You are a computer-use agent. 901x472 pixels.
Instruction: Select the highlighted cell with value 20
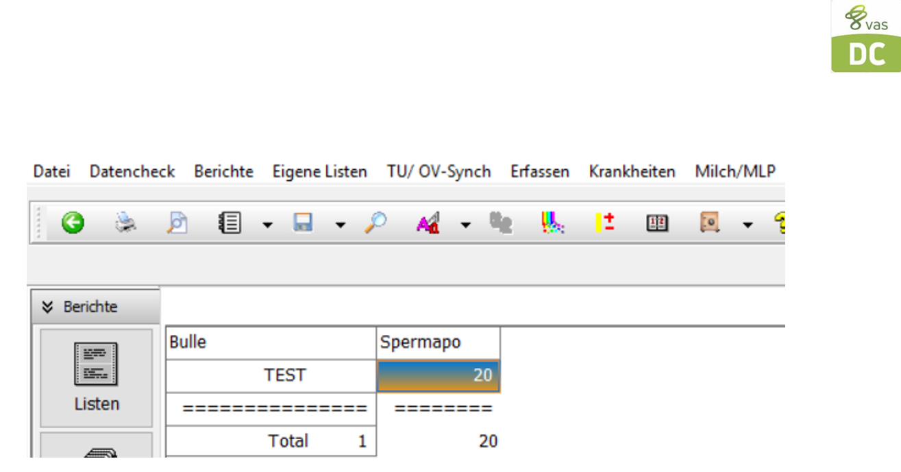coord(438,376)
